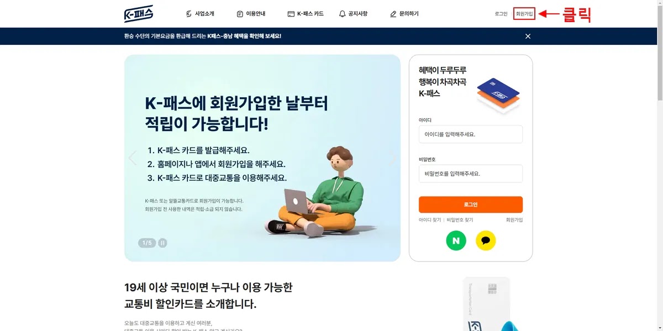
Task: Click 회원가입 in the top right
Action: click(524, 14)
